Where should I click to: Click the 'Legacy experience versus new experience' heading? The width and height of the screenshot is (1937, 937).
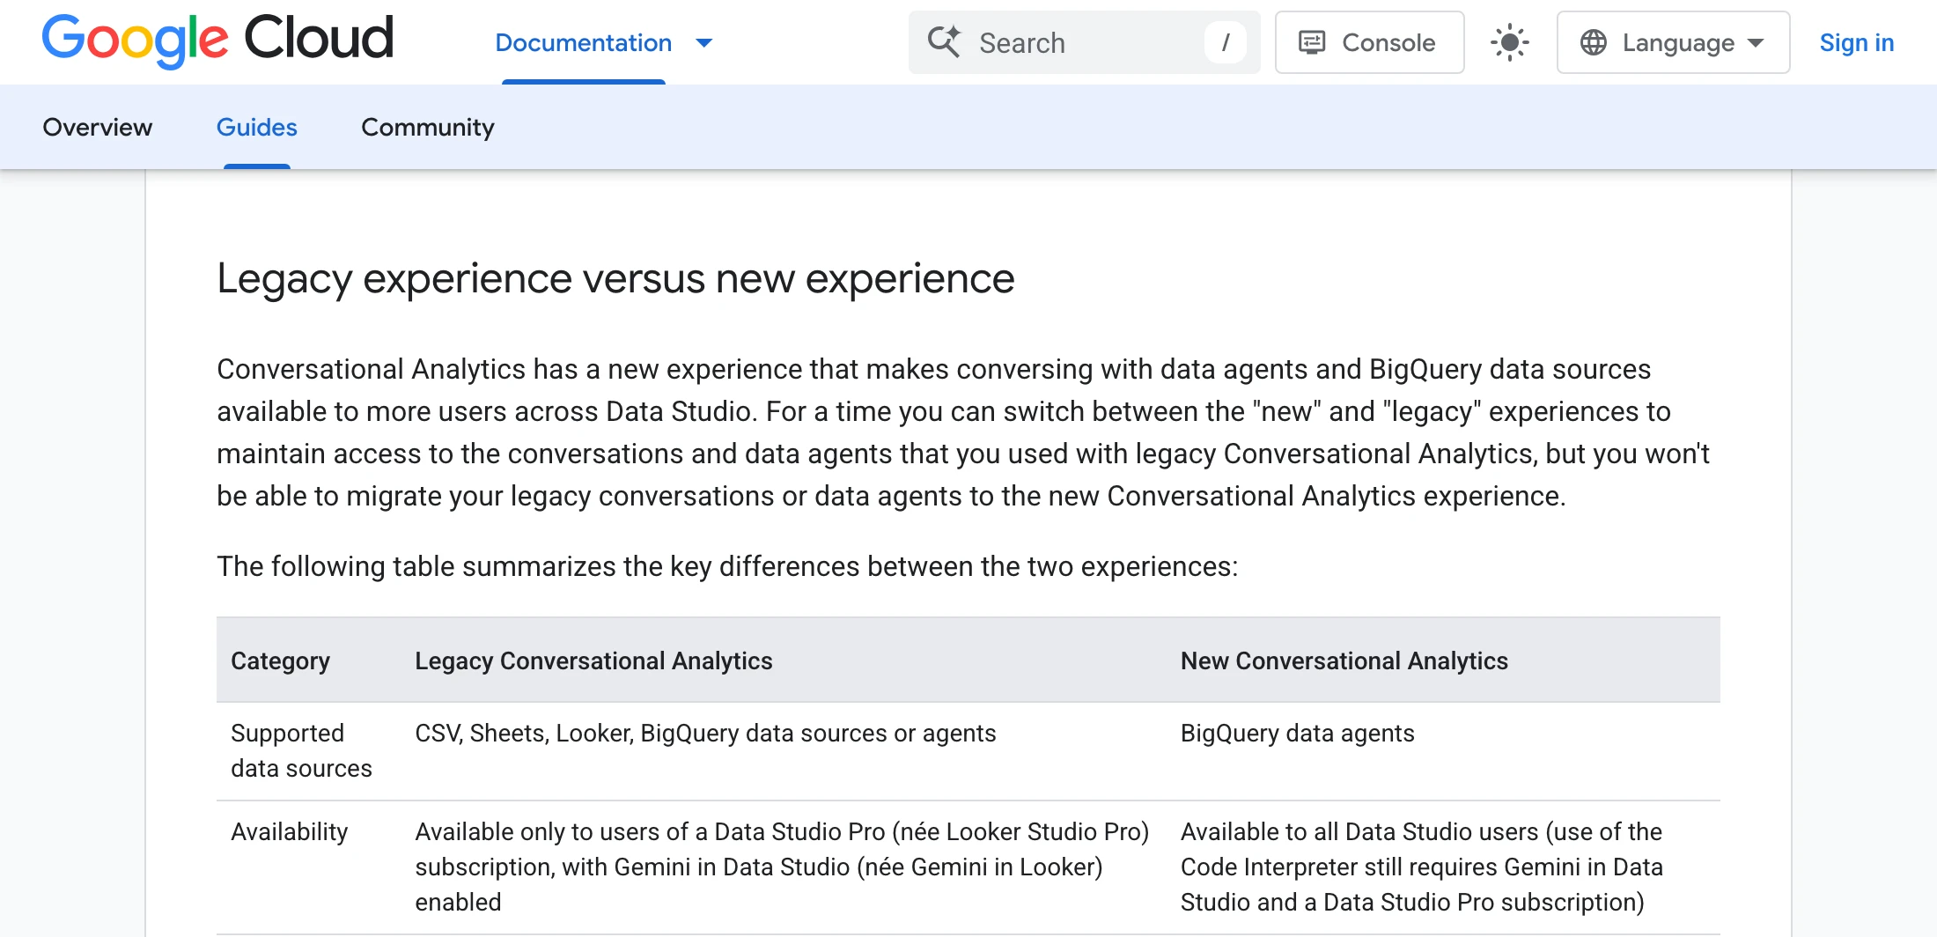tap(615, 279)
